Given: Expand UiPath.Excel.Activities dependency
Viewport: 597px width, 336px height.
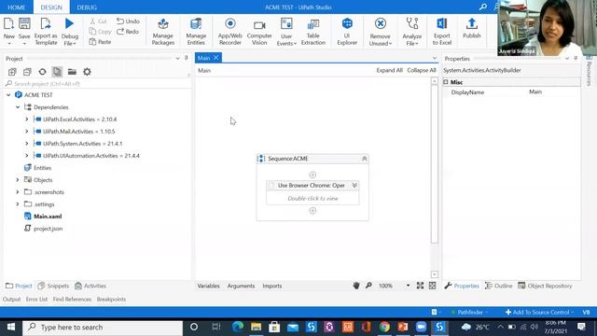Looking at the screenshot, I should pos(27,119).
